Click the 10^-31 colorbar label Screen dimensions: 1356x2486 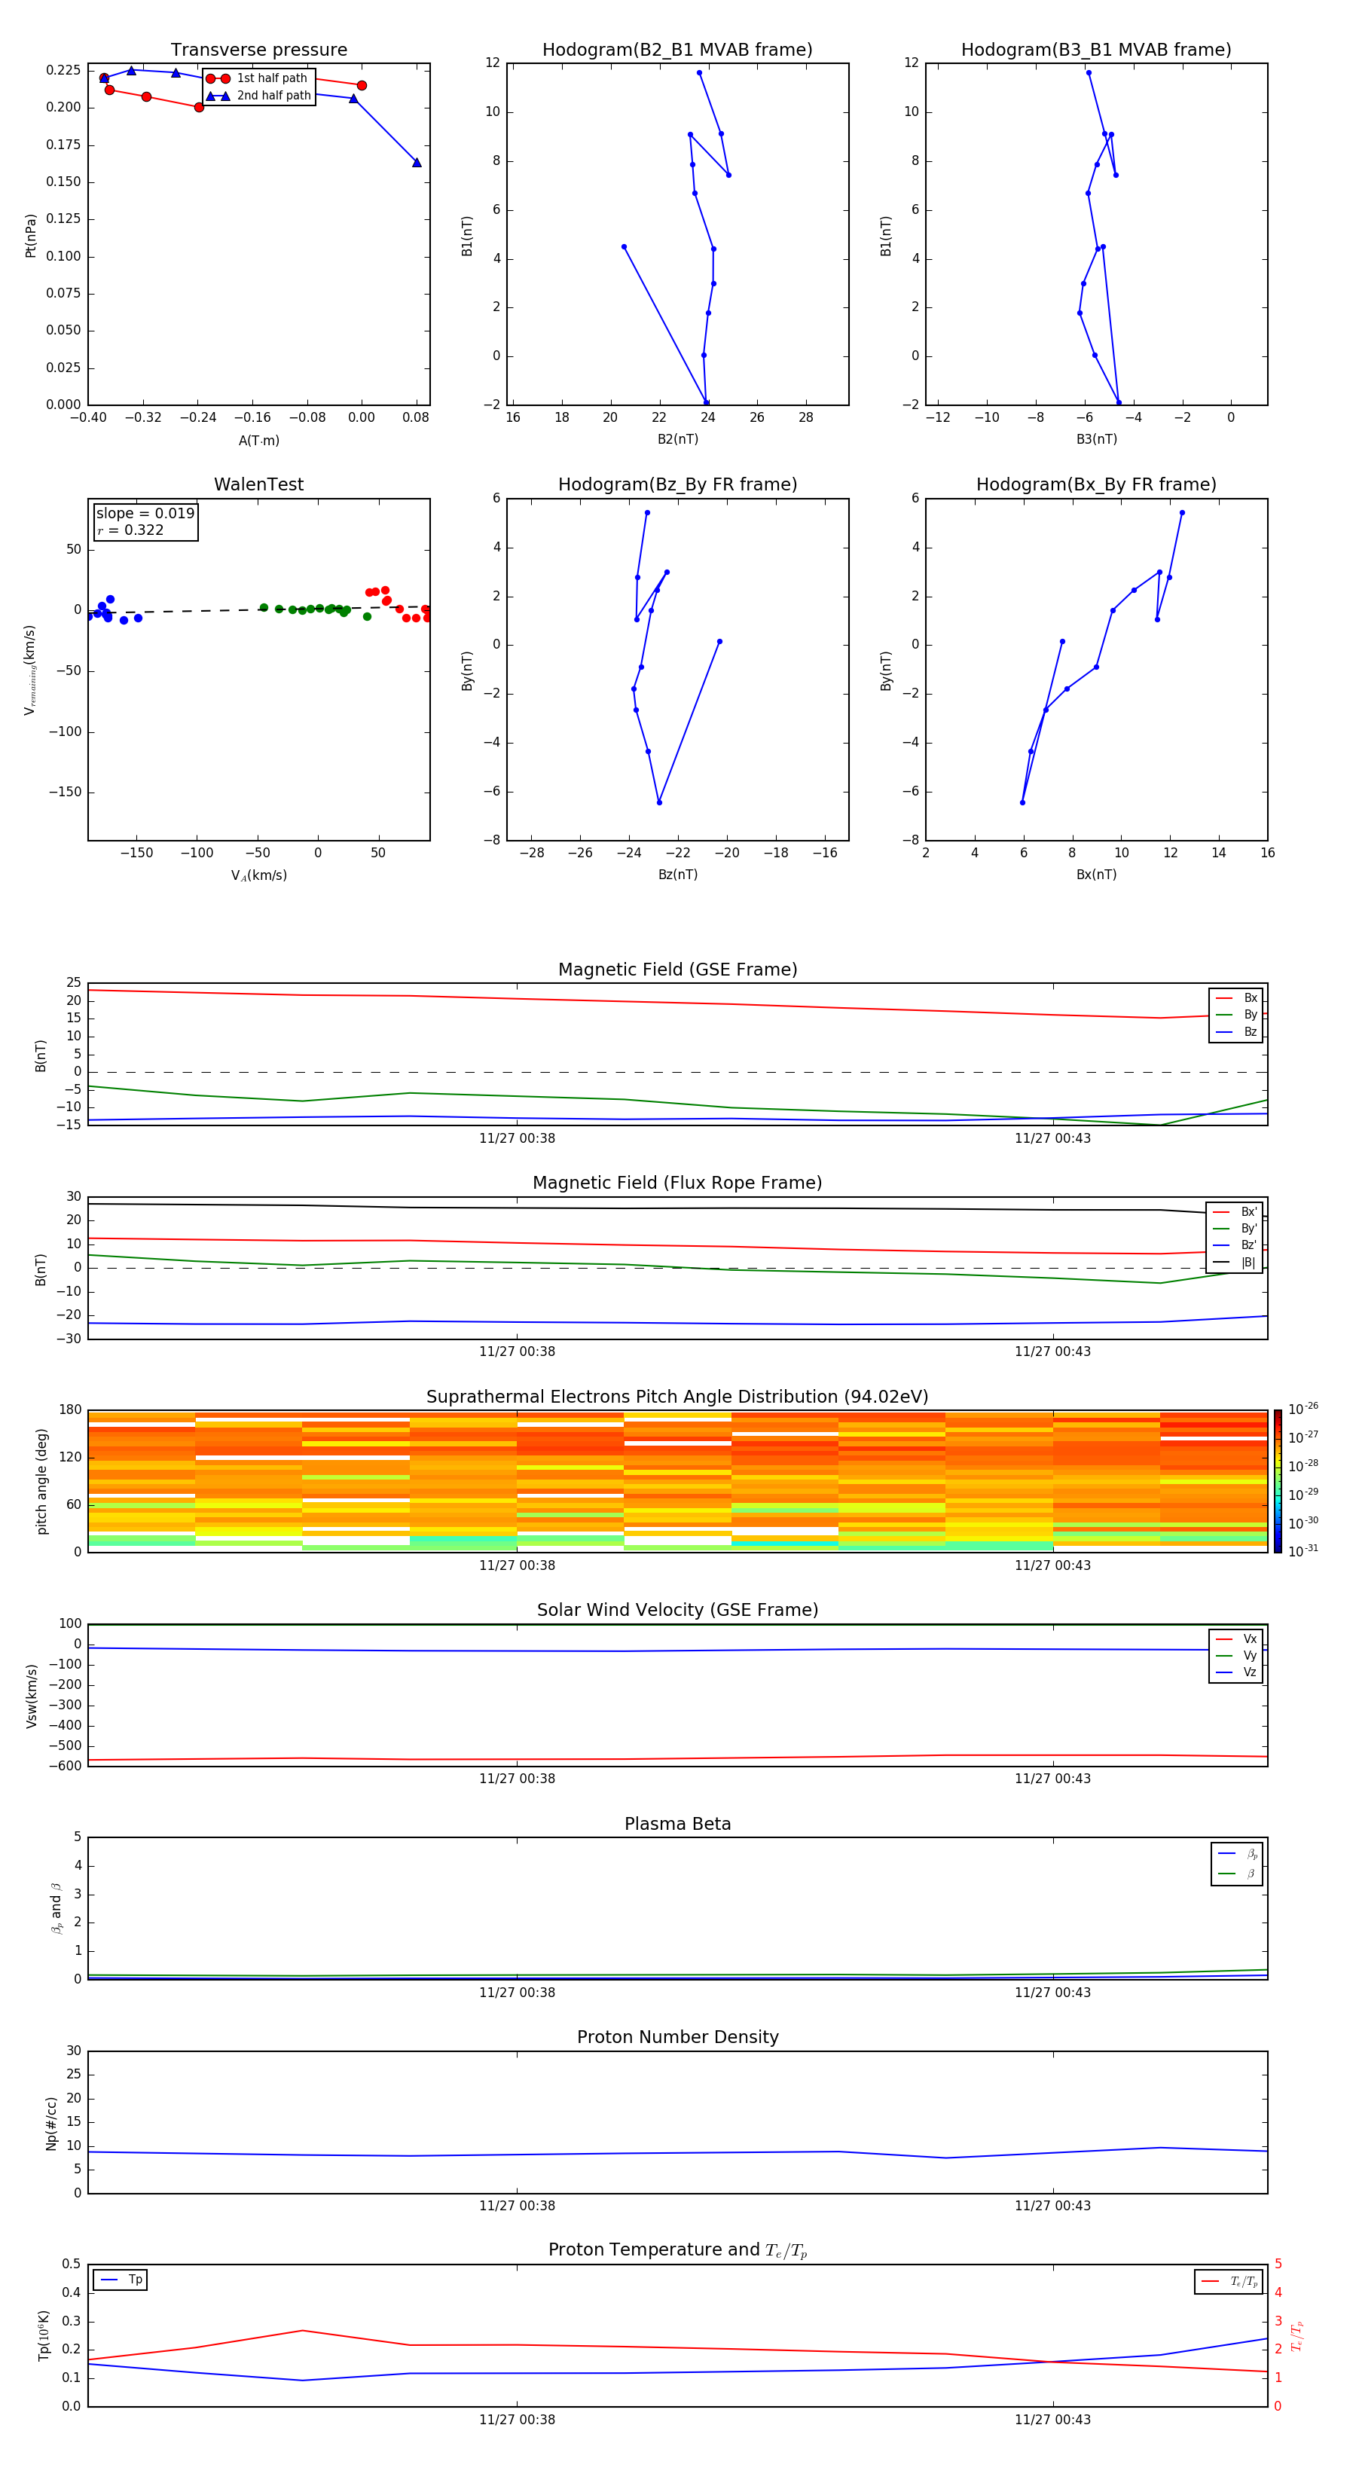[1303, 1551]
